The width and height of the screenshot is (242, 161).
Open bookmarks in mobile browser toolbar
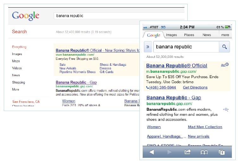[204, 152]
